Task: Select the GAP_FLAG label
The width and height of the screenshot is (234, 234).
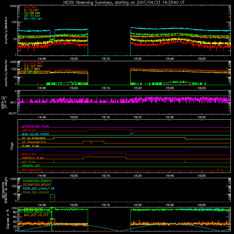Action: (29, 130)
